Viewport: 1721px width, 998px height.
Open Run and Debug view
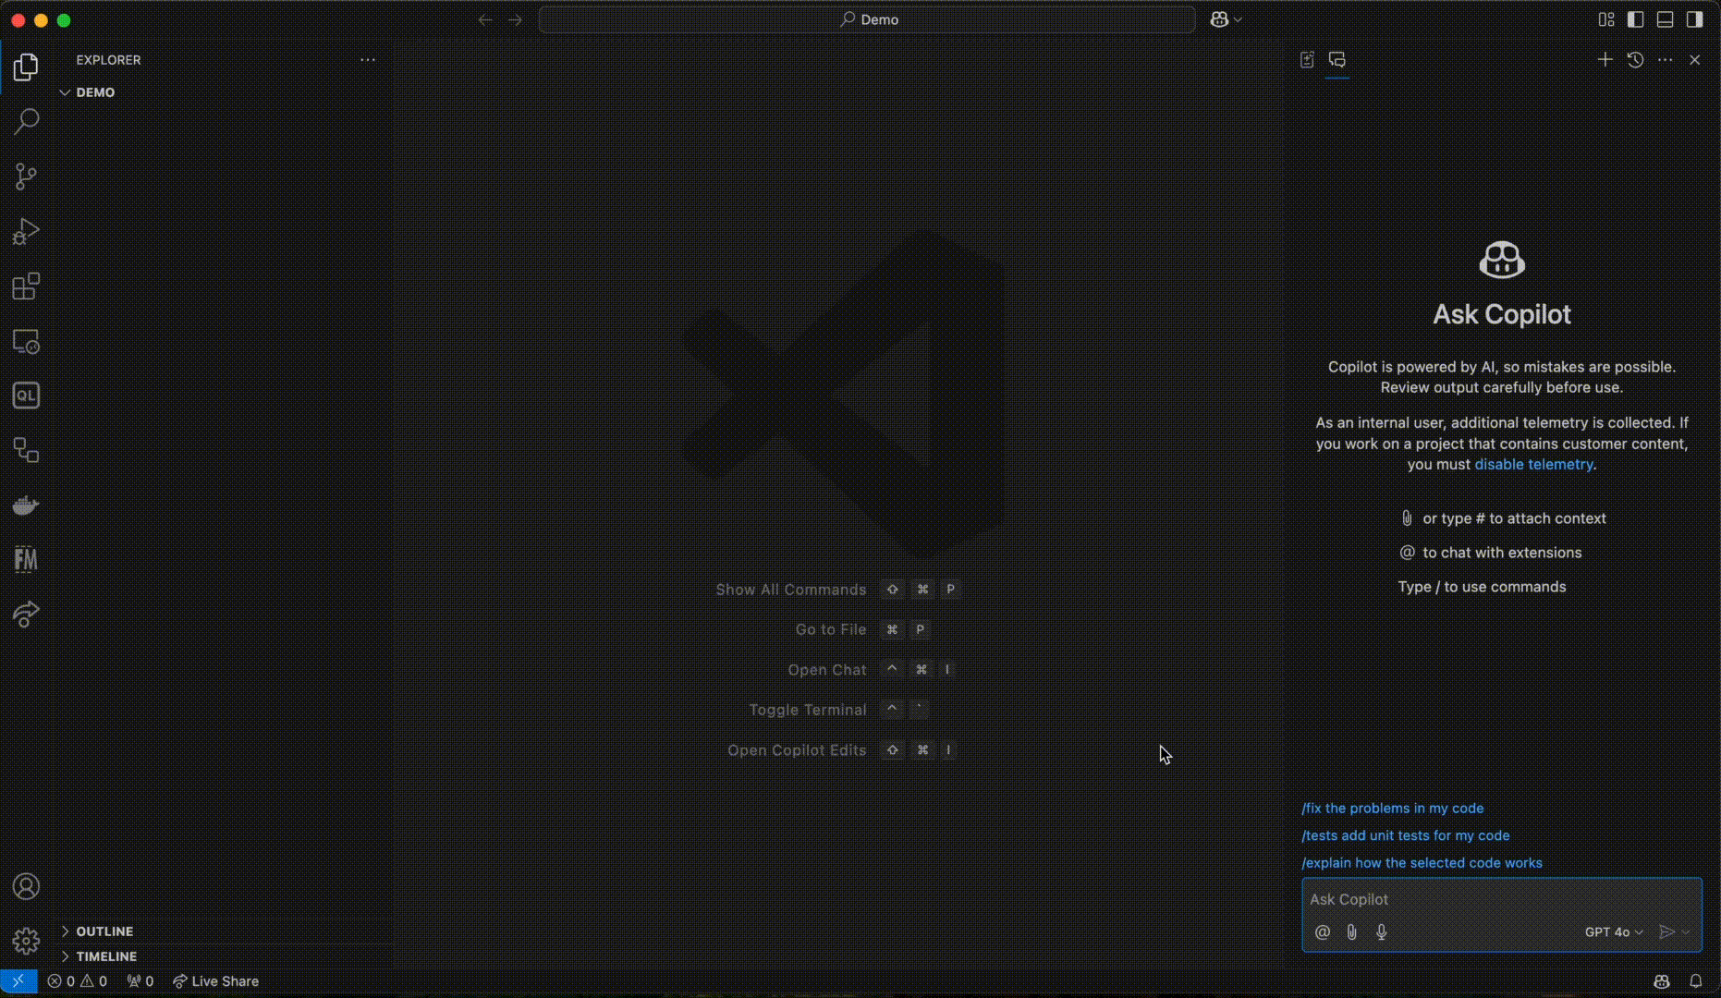(26, 231)
